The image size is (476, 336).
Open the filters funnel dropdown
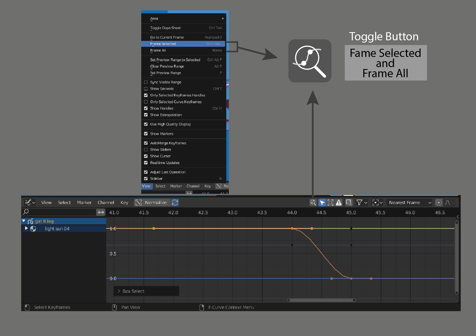click(362, 202)
